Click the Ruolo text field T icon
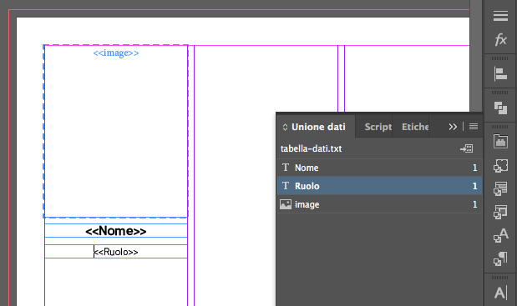The width and height of the screenshot is (517, 306). pos(286,186)
